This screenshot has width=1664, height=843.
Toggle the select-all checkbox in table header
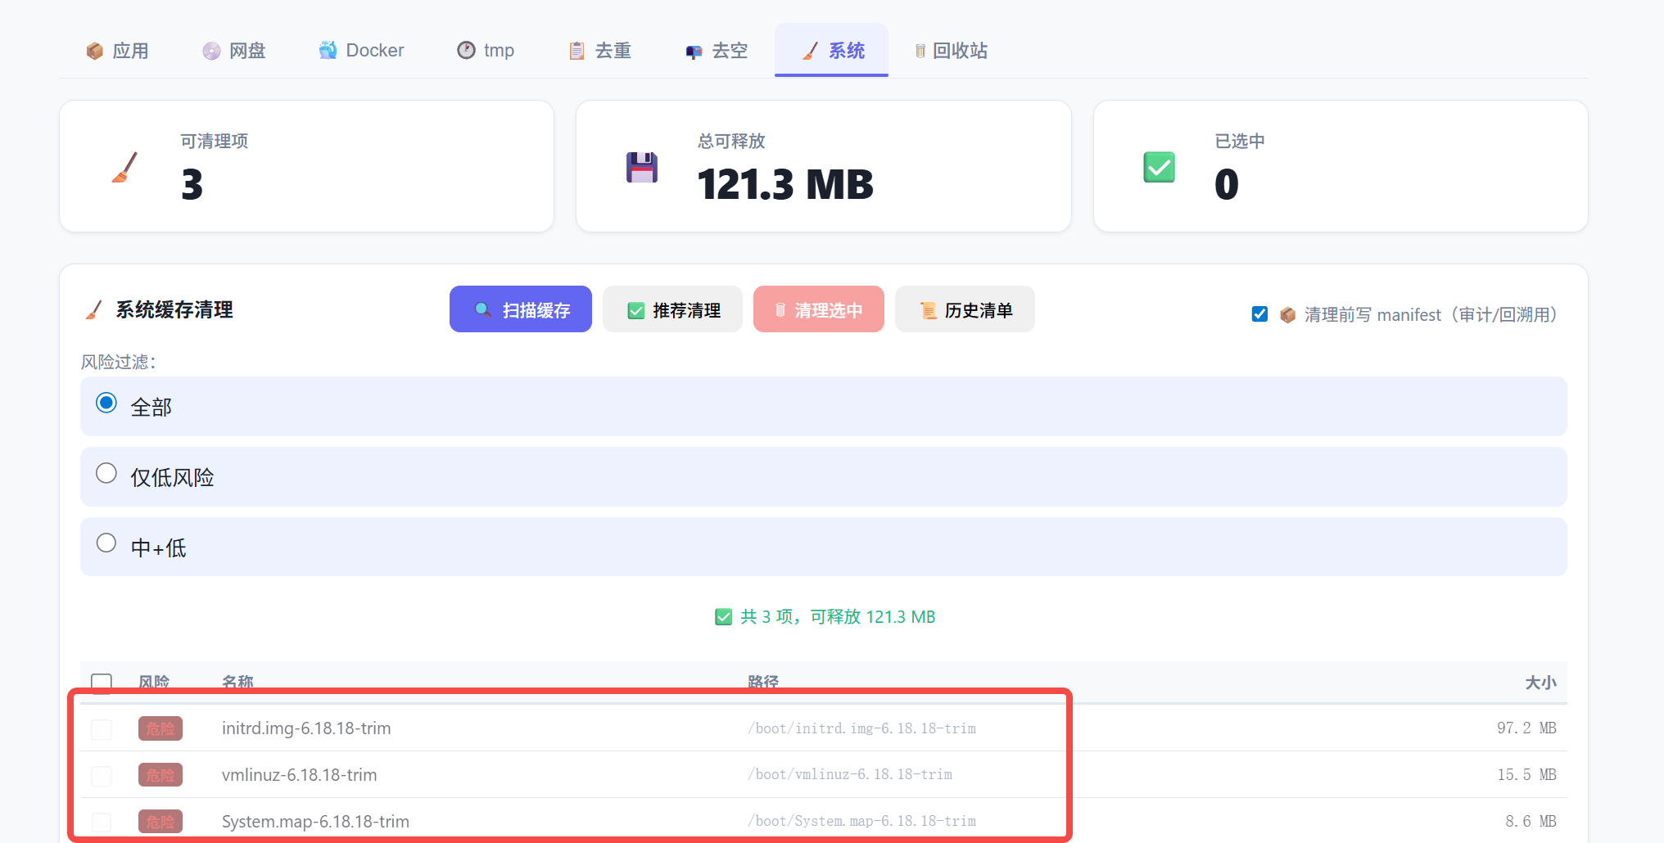coord(102,683)
